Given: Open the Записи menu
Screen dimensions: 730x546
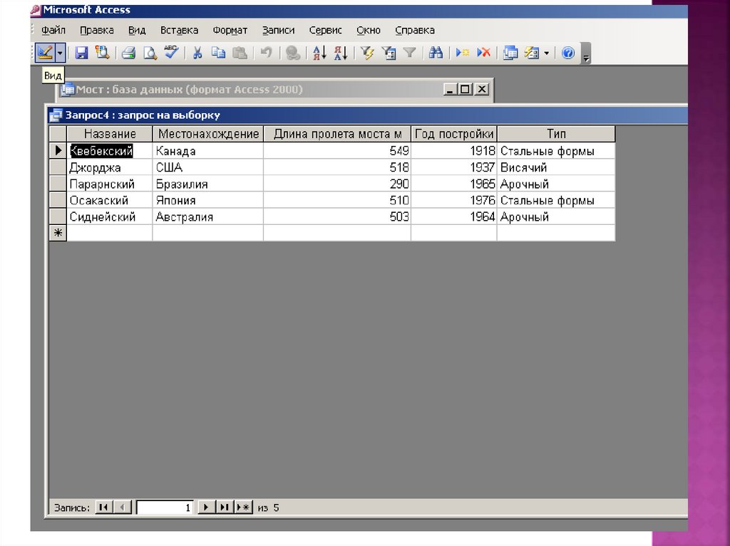Looking at the screenshot, I should tap(279, 30).
